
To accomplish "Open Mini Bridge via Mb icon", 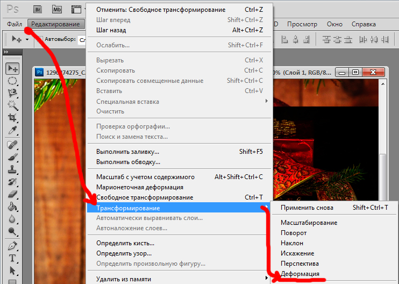I will coord(57,10).
